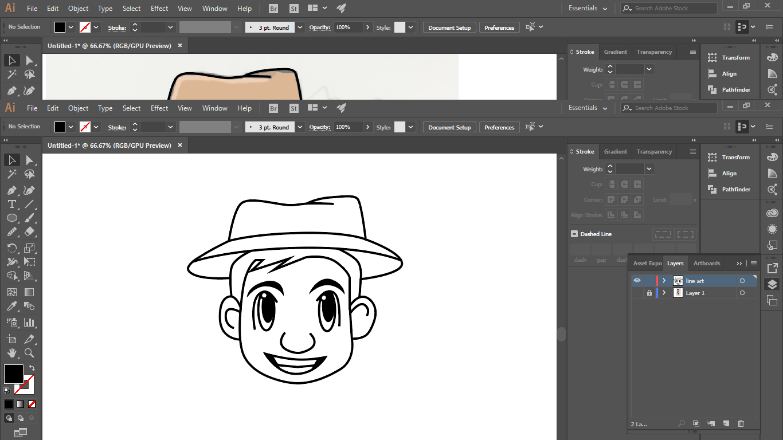The height and width of the screenshot is (440, 783).
Task: Unlock Layer 1 via its lock icon
Action: [x=649, y=293]
